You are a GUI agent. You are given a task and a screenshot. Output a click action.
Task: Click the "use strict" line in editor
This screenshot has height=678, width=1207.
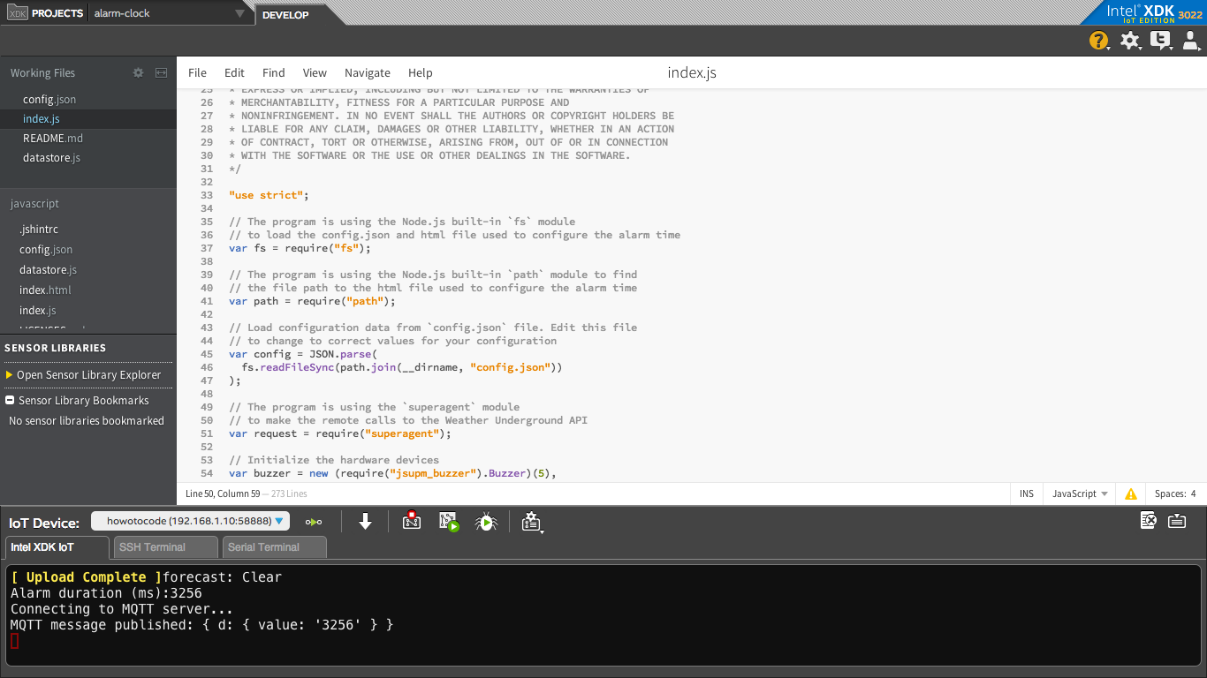[269, 195]
